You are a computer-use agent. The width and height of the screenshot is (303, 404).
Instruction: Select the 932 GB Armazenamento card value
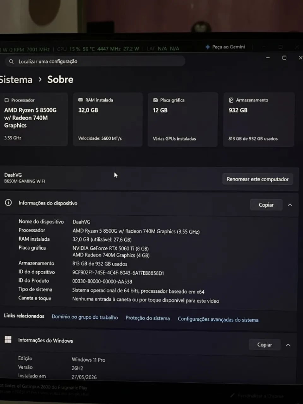click(x=238, y=110)
